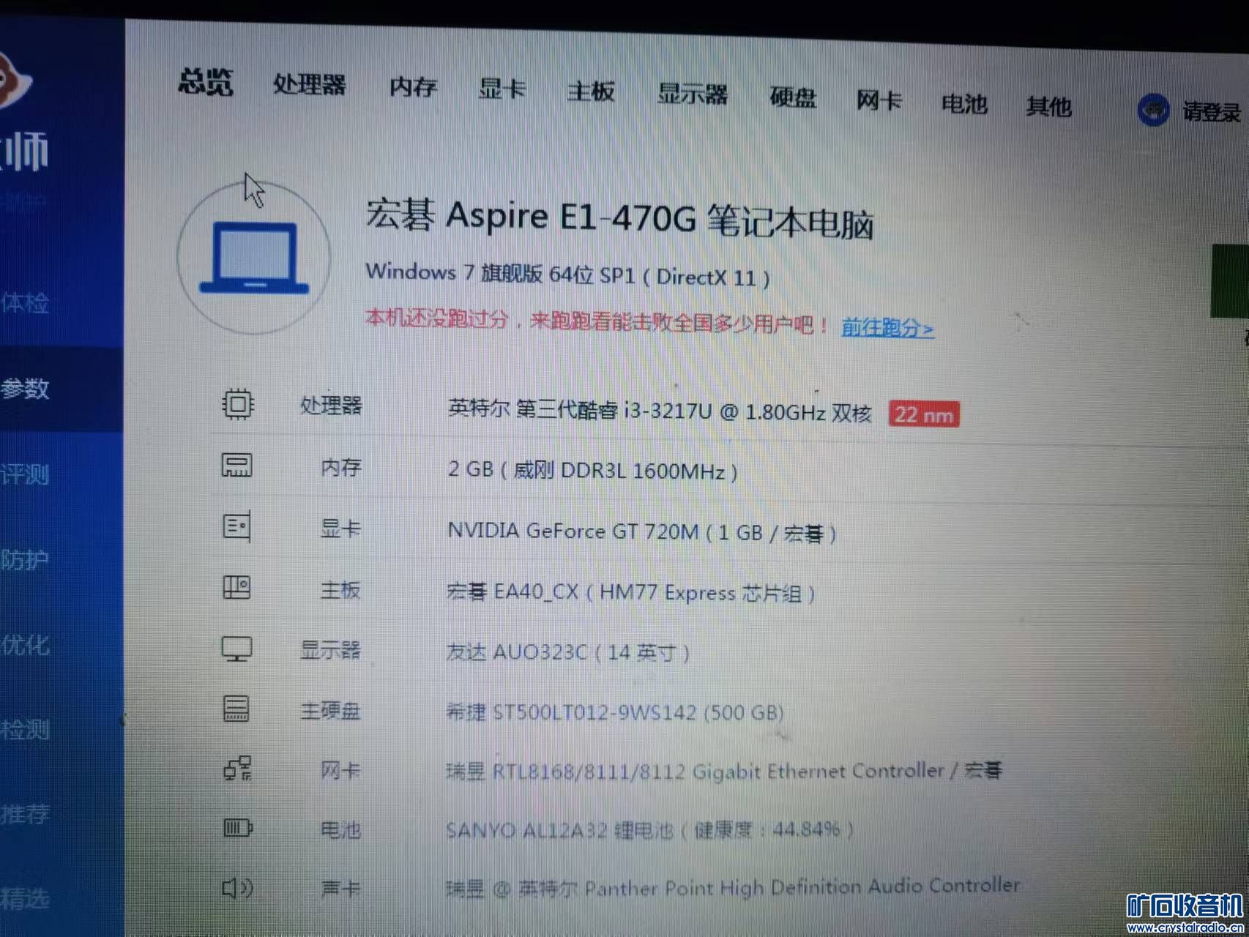Click the SANYO AL12A32 battery value

649,829
